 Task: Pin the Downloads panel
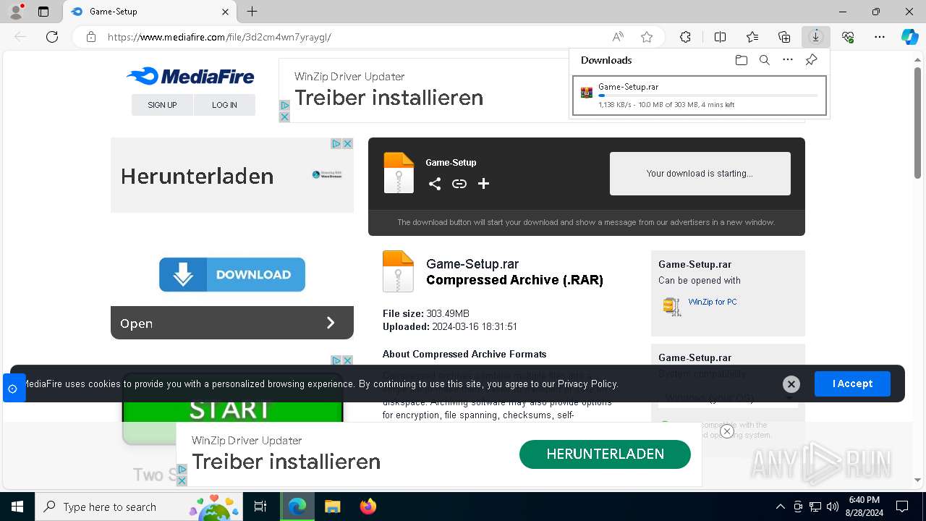tap(811, 60)
